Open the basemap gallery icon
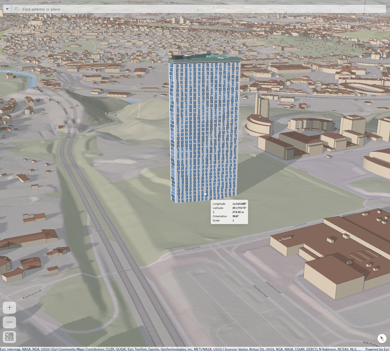The width and height of the screenshot is (390, 351). pyautogui.click(x=9, y=337)
